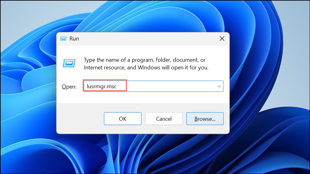310x174 pixels.
Task: Close the Run dialog with X
Action: click(222, 38)
